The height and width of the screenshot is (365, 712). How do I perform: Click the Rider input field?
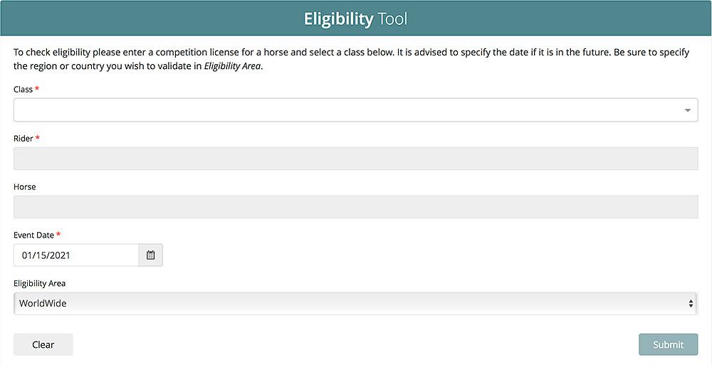click(355, 159)
